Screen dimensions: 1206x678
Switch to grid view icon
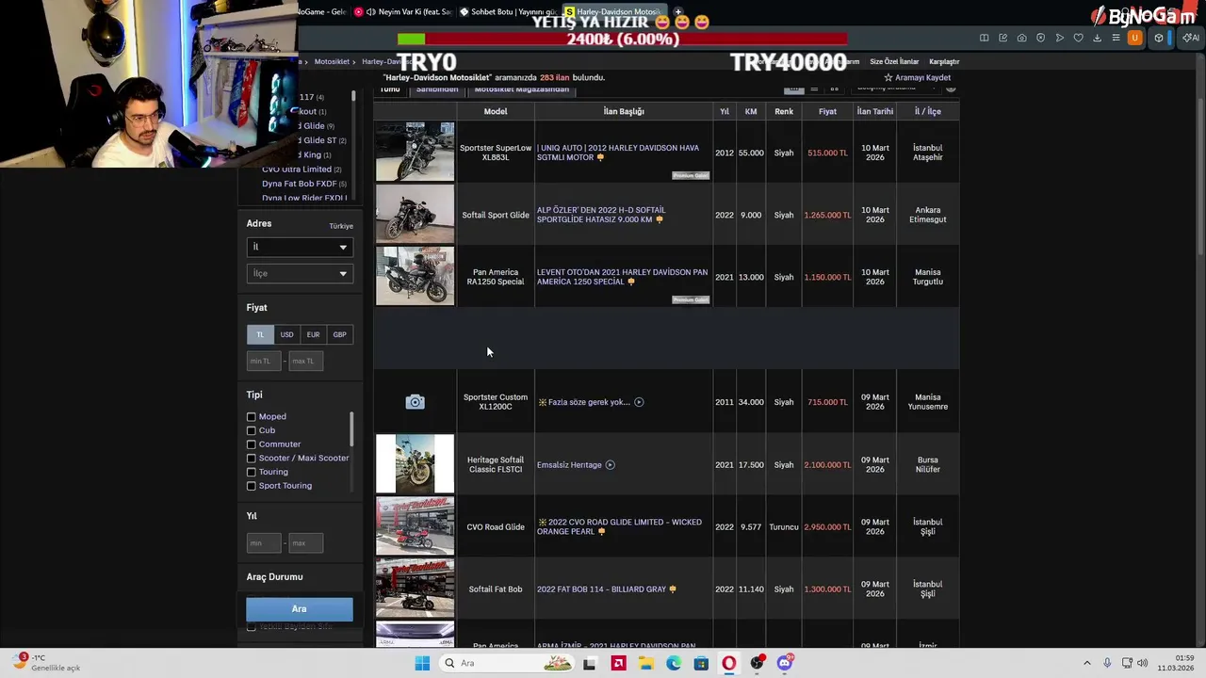click(x=834, y=89)
